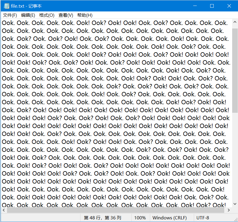Click the Windows (CRLF) status entry
Image resolution: width=238 pixels, height=222 pixels.
click(169, 218)
